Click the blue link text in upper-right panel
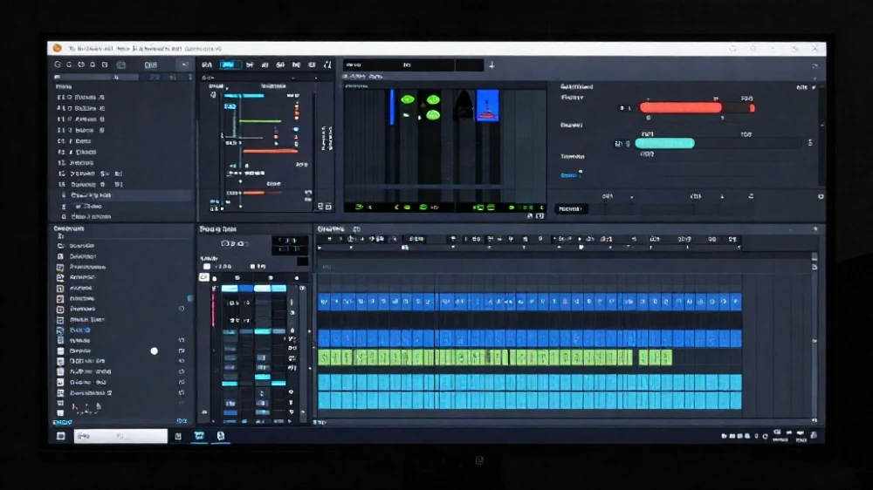This screenshot has width=873, height=490. [x=568, y=175]
